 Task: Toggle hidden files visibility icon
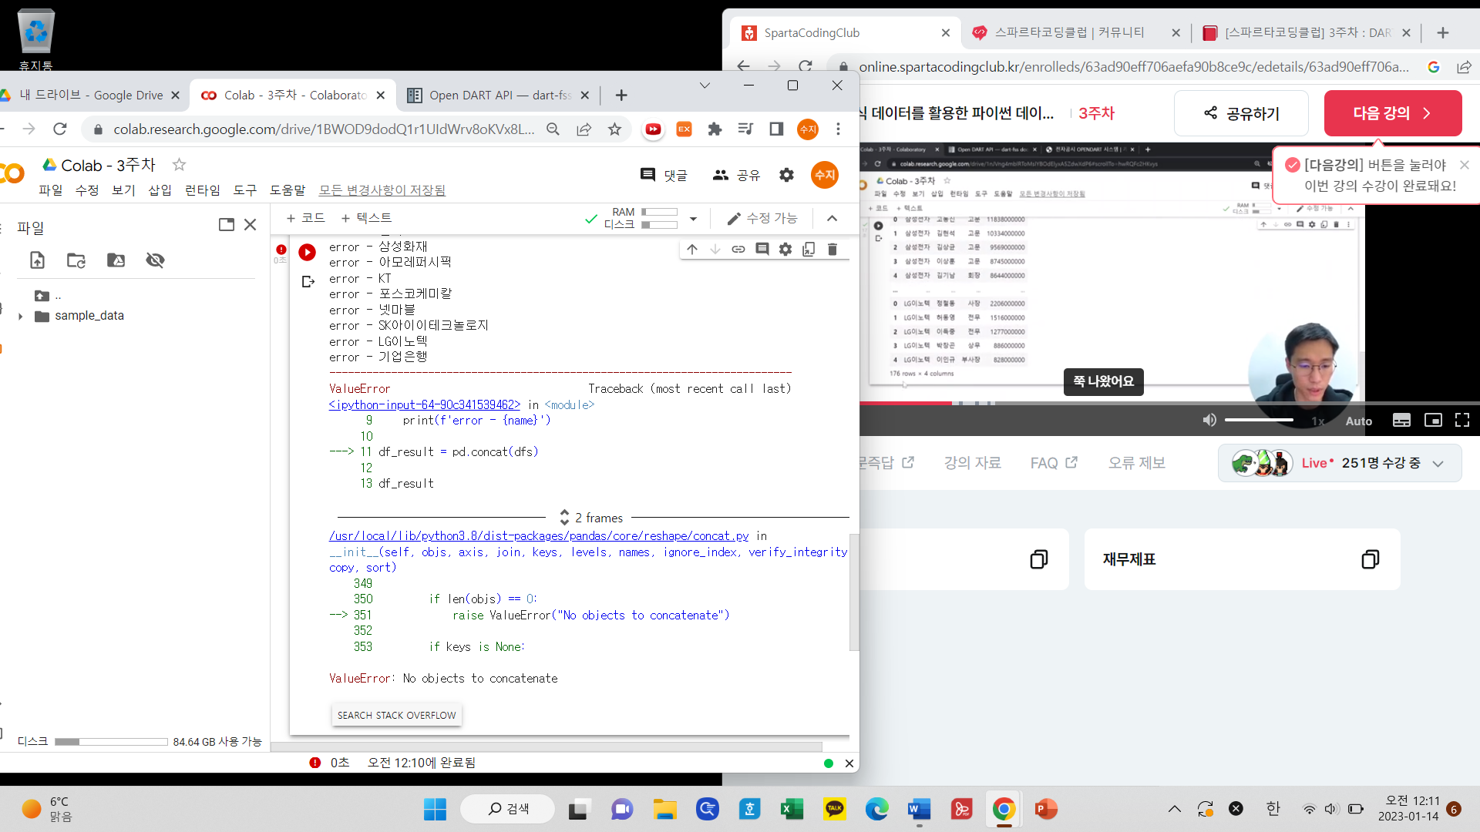click(155, 260)
